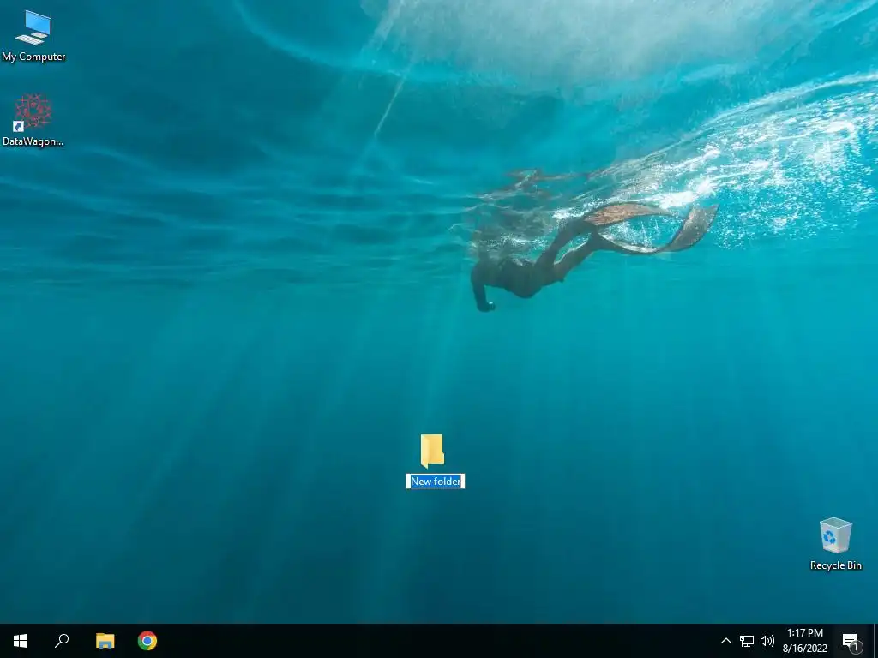The image size is (878, 658).
Task: Show hidden system tray icons
Action: pyautogui.click(x=725, y=641)
